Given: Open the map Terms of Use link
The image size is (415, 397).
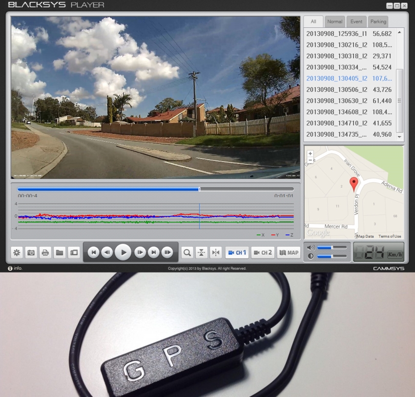Looking at the screenshot, I should click(x=390, y=236).
